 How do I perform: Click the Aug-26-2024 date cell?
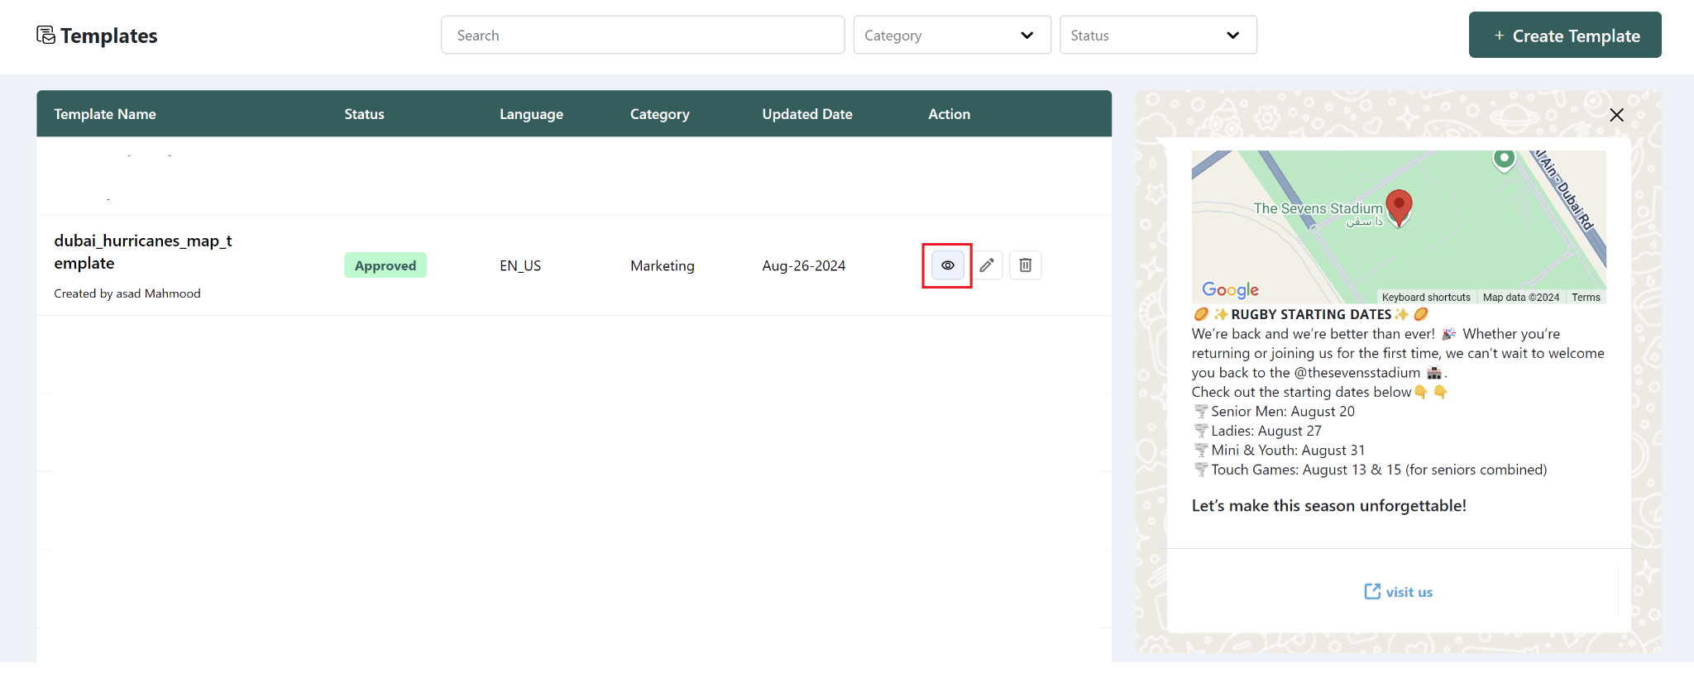coord(804,265)
